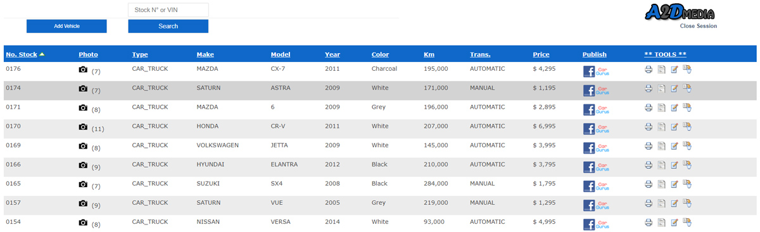Click document icon for Suzuki SX4 row

point(662,185)
